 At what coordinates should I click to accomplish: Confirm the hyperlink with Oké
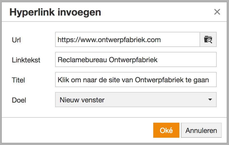[x=166, y=130]
